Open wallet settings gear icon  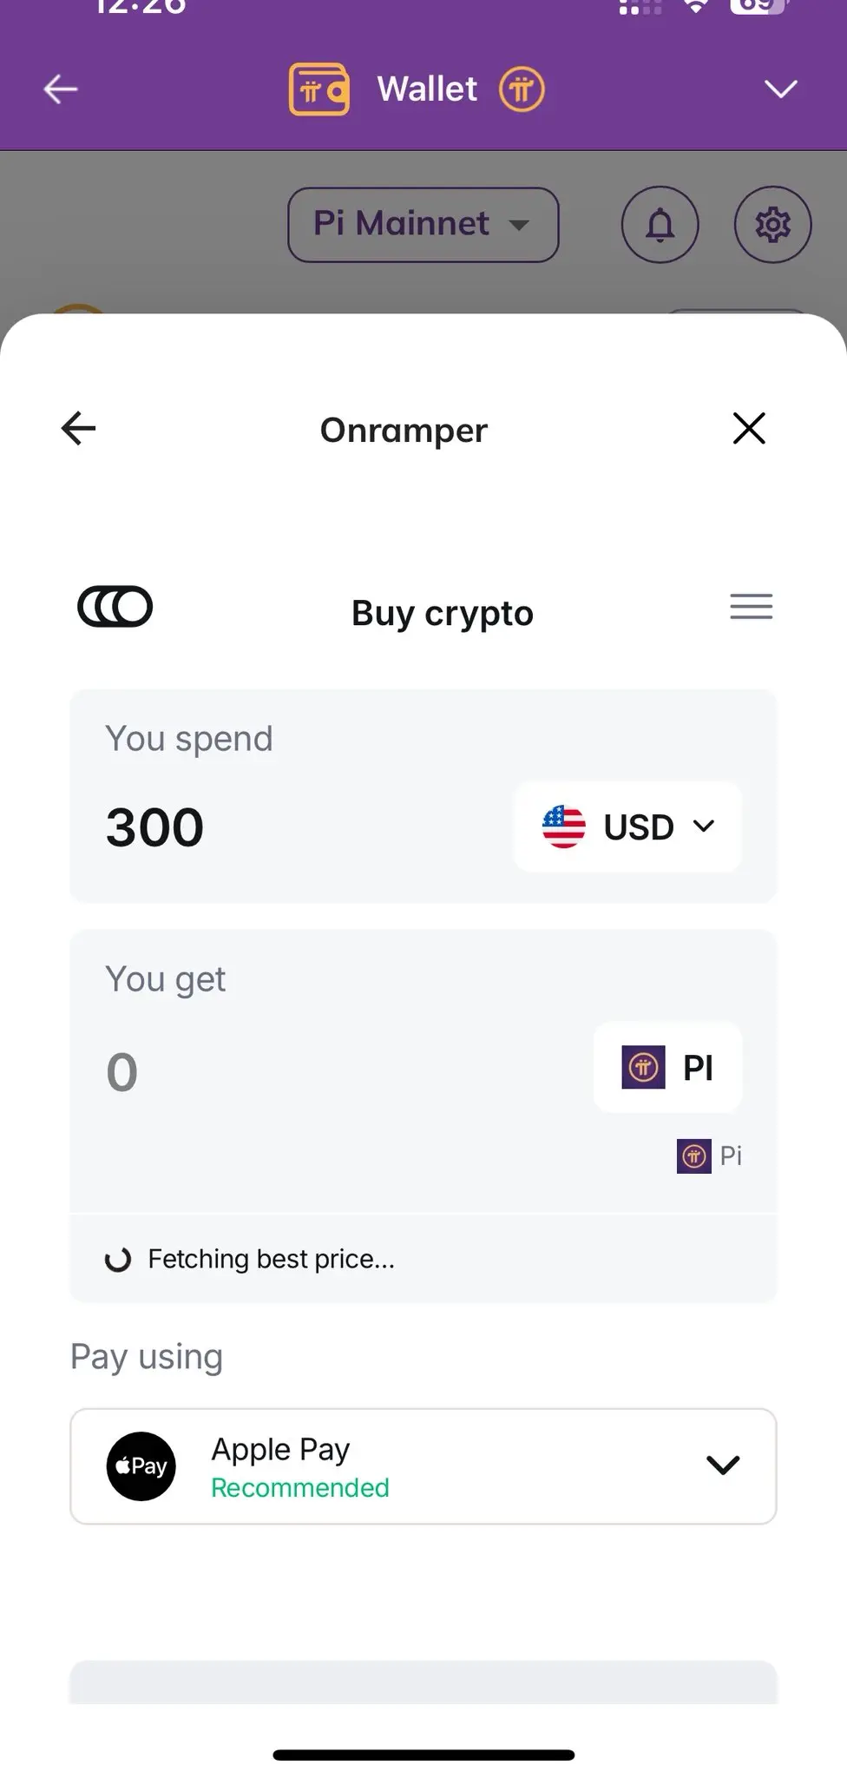pos(772,225)
